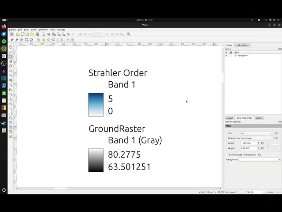Select the Select/Move Item tool
Screen dimensions: 282x212
pos(11,57)
